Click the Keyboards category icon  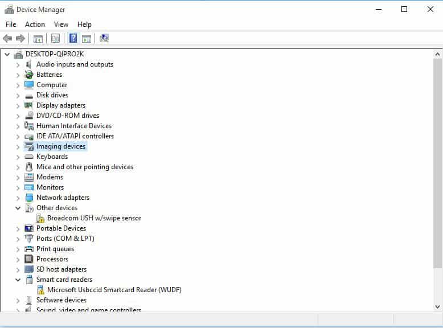29,157
